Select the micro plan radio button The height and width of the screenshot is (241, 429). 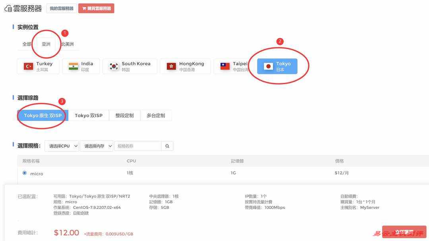click(x=25, y=173)
